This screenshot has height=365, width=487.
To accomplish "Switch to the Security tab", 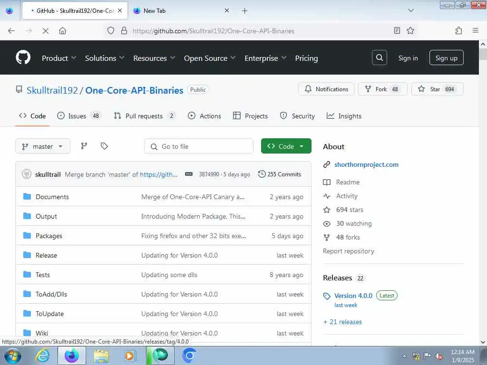I will (x=297, y=116).
